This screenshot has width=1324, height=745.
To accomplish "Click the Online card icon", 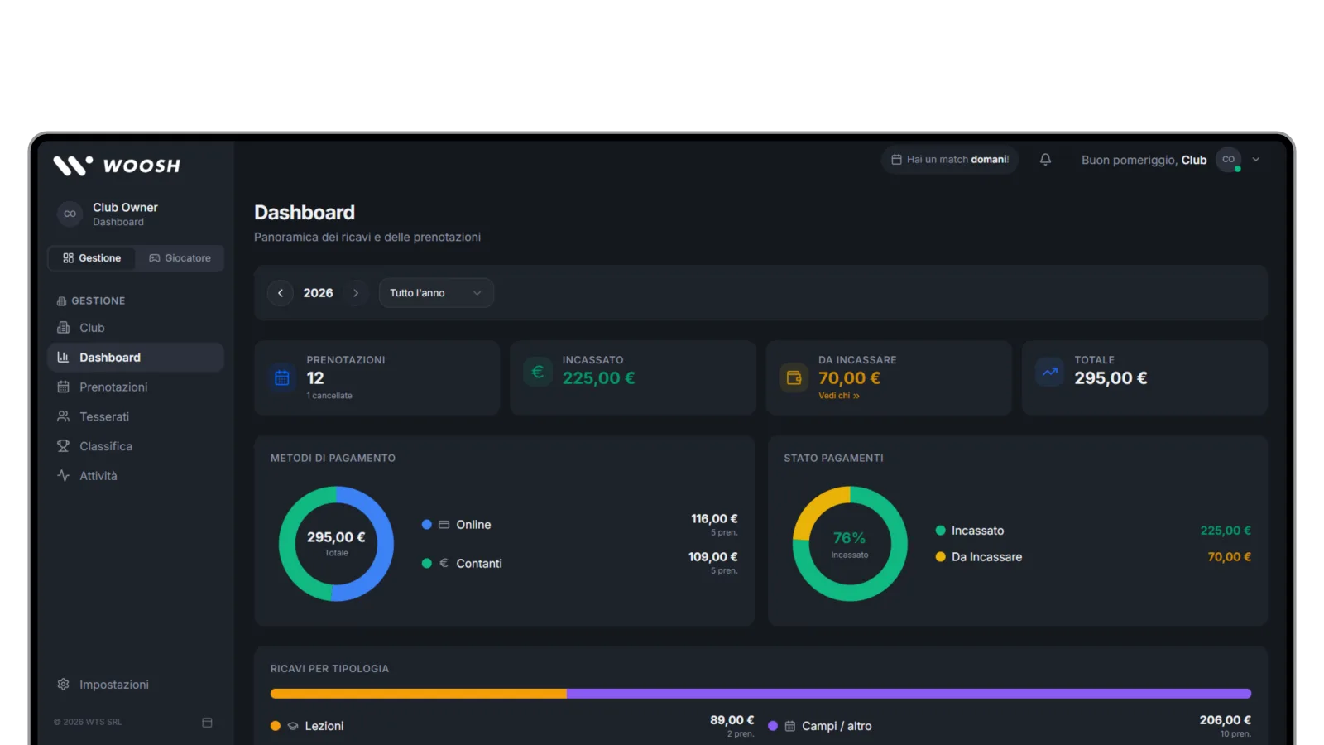I will point(444,525).
